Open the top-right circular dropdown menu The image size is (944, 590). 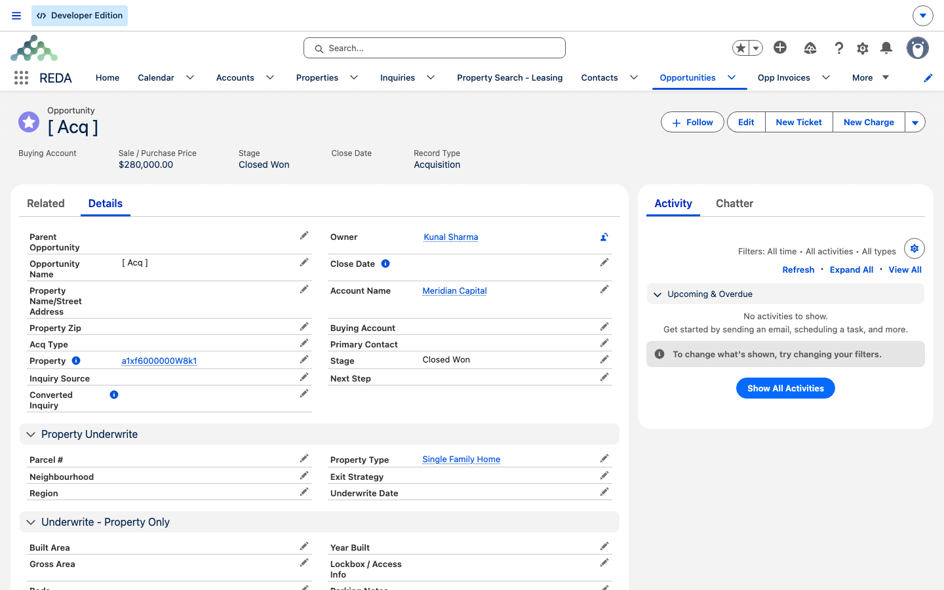tap(923, 16)
